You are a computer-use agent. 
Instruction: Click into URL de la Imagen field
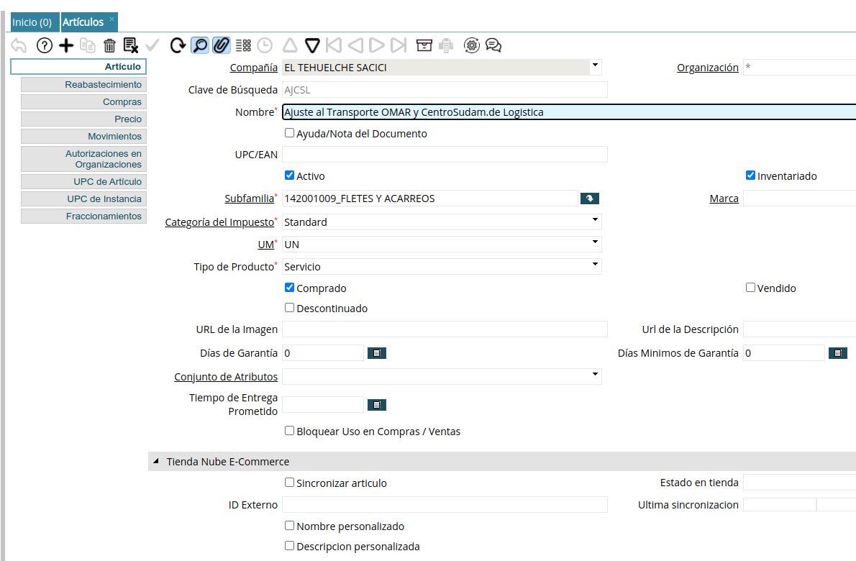click(x=445, y=329)
